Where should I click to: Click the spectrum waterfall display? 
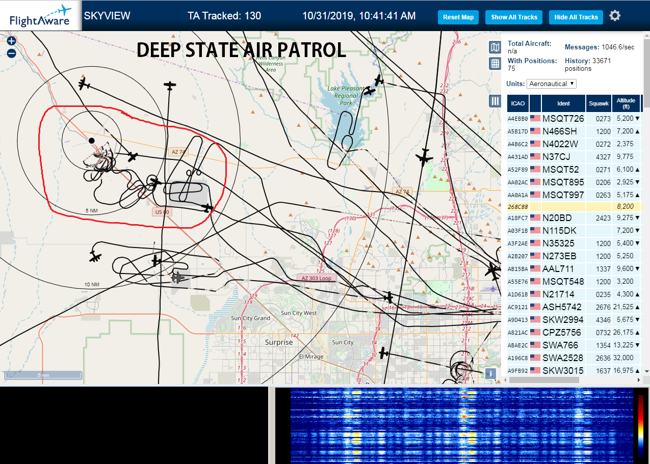pos(461,425)
